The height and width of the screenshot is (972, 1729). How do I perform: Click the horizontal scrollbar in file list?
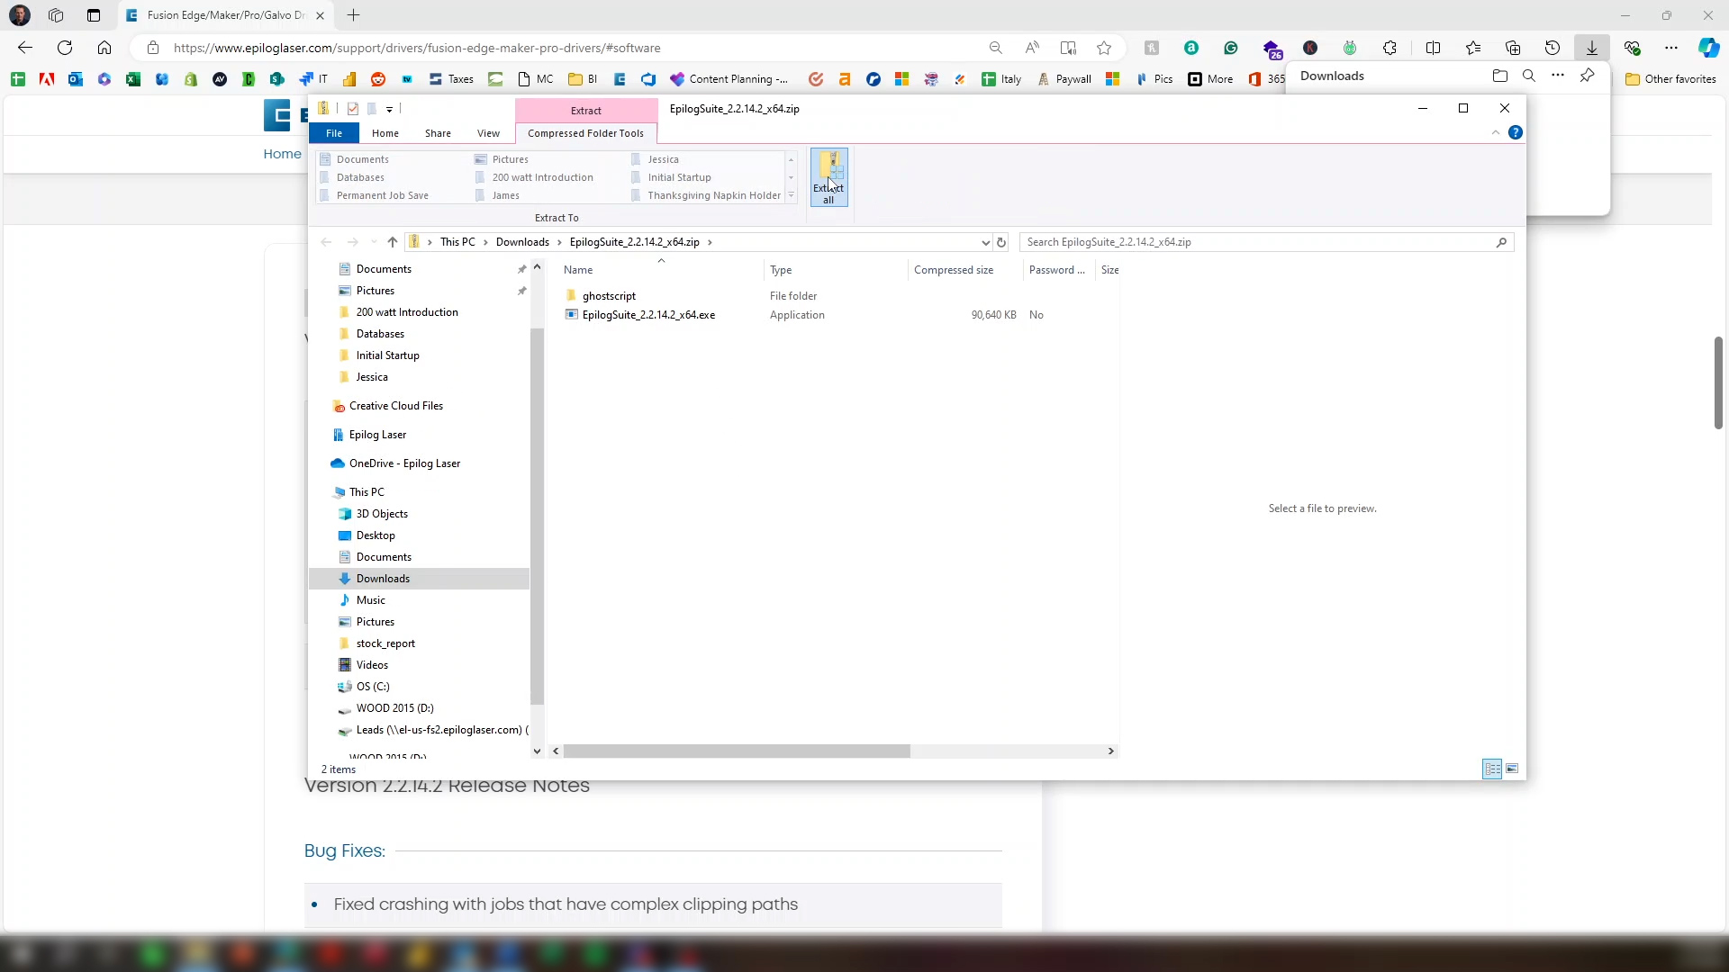(x=737, y=751)
